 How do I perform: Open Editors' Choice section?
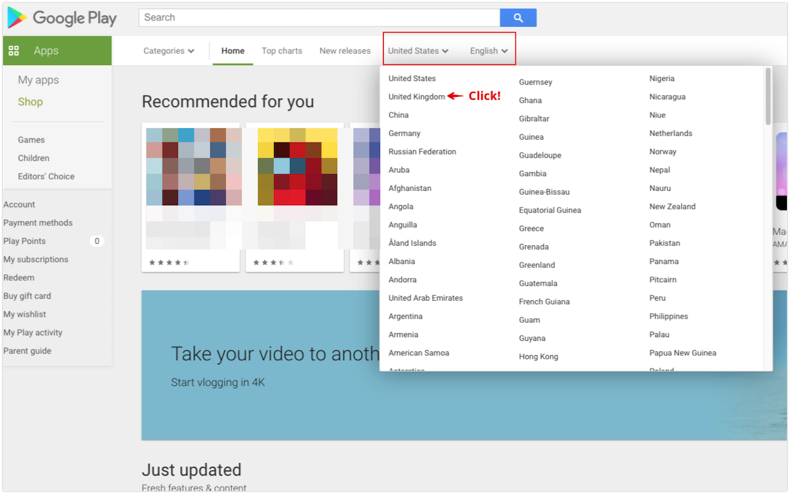(46, 176)
